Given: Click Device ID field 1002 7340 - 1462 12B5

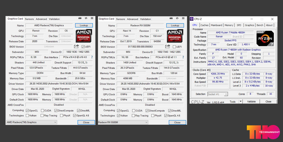Looking at the screenshot, I should [169, 52].
